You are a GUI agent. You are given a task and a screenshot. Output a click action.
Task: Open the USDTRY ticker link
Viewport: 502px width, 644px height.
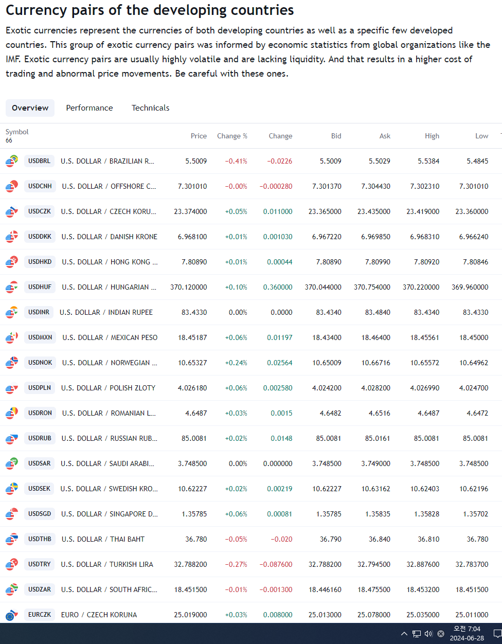(x=39, y=564)
